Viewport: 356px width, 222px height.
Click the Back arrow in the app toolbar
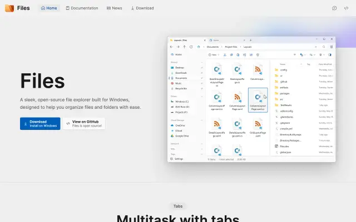pyautogui.click(x=171, y=47)
